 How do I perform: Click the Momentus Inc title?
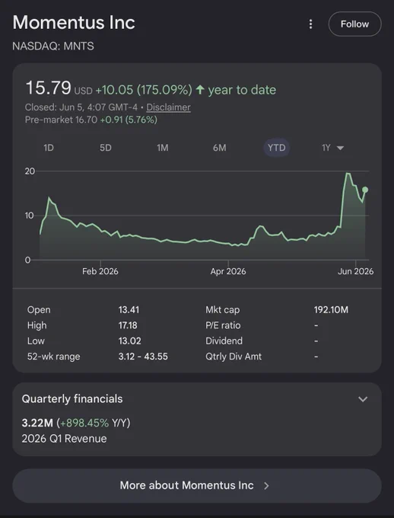click(x=74, y=22)
